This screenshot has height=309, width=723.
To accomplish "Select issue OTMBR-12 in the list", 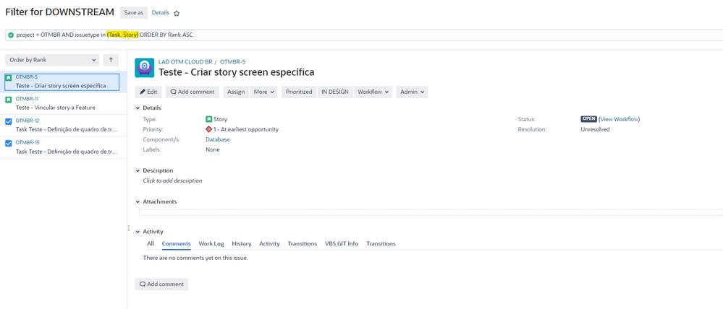I will (63, 125).
